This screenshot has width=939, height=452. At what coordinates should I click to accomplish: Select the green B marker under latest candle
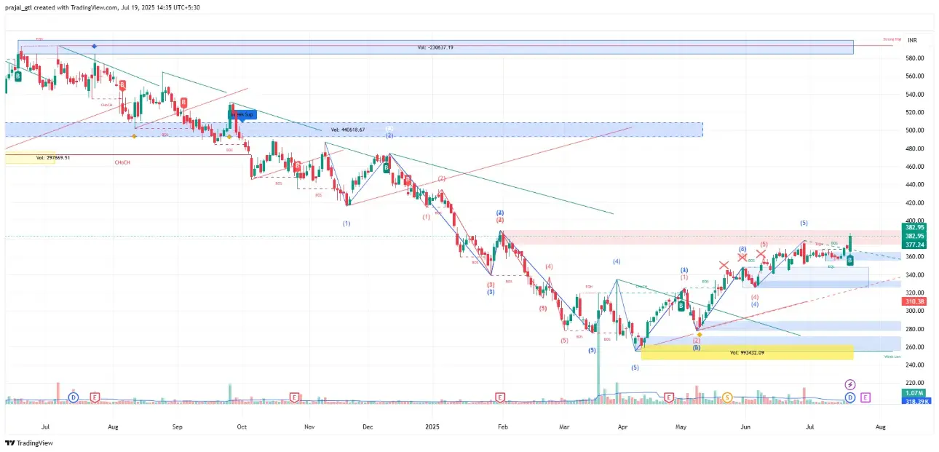[x=849, y=260]
